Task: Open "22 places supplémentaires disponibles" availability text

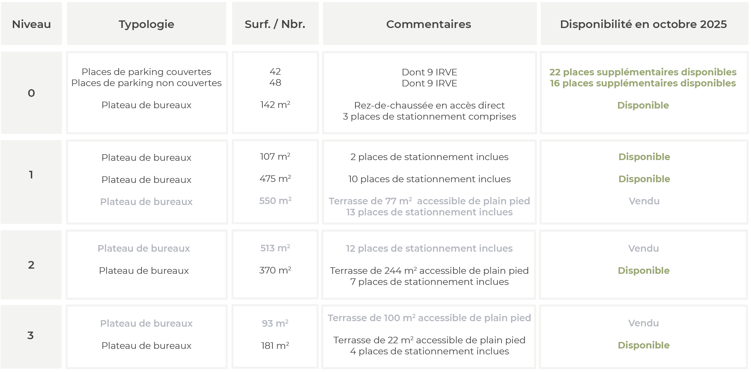Action: pos(643,72)
